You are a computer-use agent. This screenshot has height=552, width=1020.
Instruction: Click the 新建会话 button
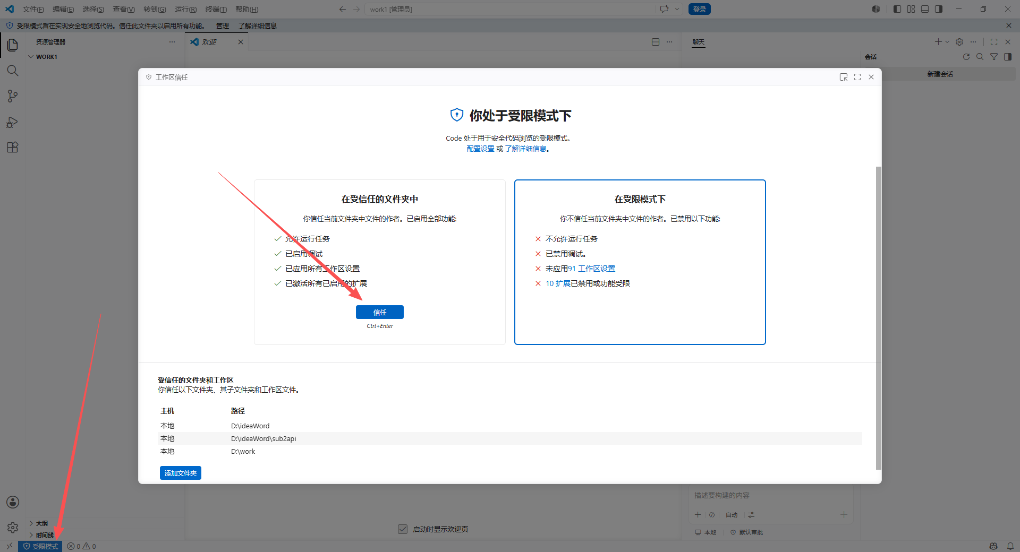click(x=940, y=74)
